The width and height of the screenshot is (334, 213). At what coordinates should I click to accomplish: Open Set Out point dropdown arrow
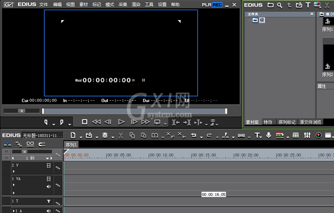[x=69, y=124]
